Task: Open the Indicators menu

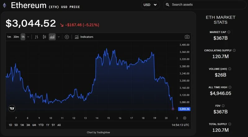Action: click(x=84, y=37)
